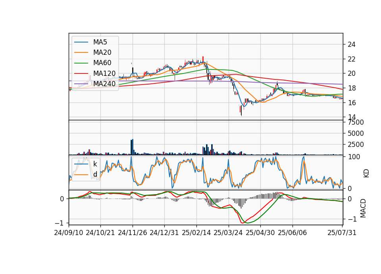
Task: Click the KD vertical axis title
Action: coord(366,174)
